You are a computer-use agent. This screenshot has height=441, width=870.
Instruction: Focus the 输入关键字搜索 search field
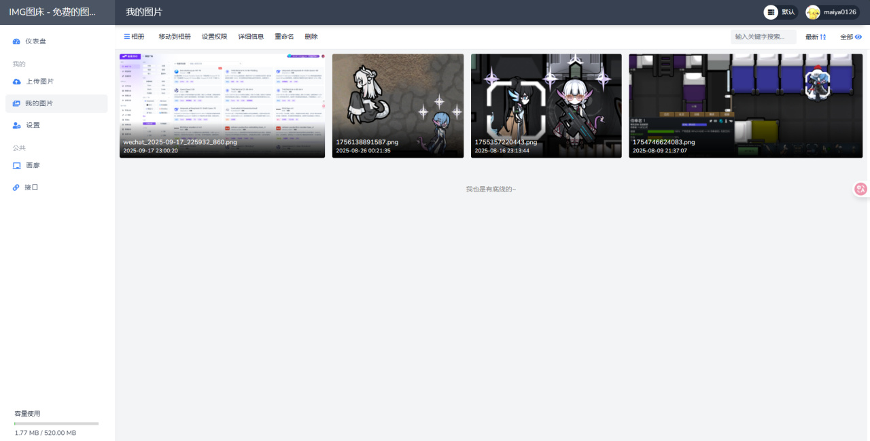point(763,37)
